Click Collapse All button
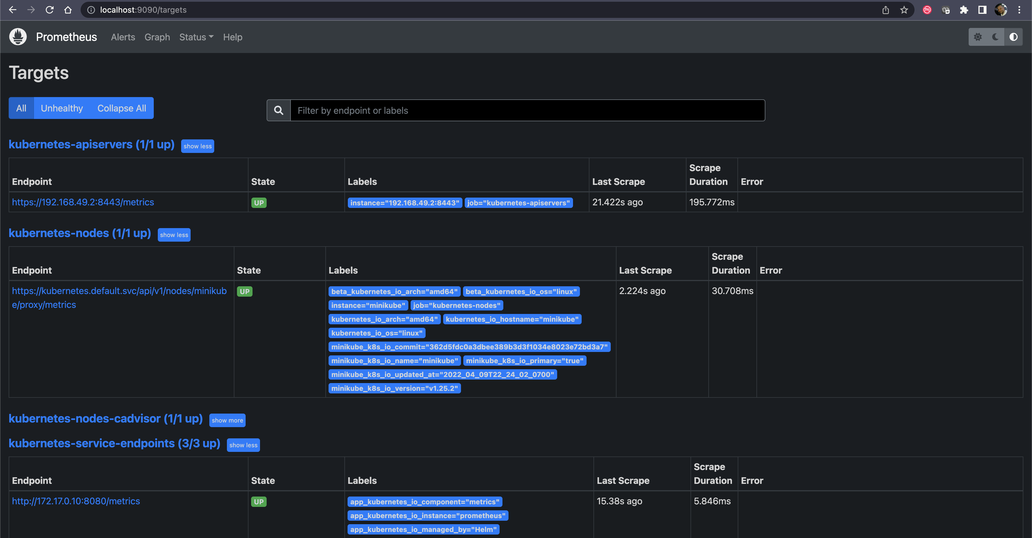The height and width of the screenshot is (538, 1032). click(x=122, y=108)
